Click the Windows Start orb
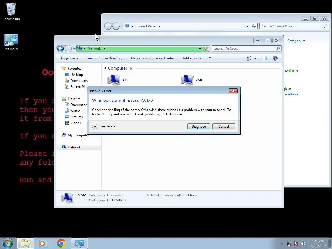 (8, 243)
